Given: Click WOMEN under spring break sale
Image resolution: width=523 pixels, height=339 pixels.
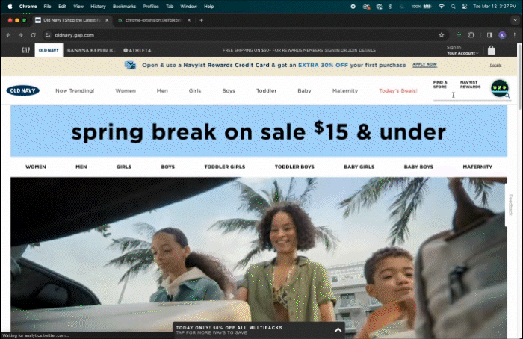Looking at the screenshot, I should click(36, 167).
